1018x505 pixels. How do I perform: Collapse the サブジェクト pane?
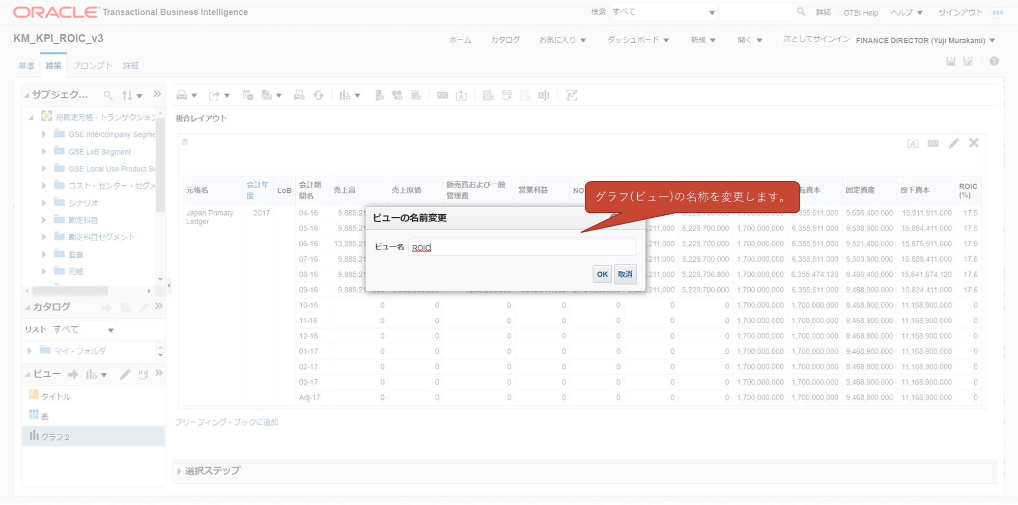(x=27, y=95)
